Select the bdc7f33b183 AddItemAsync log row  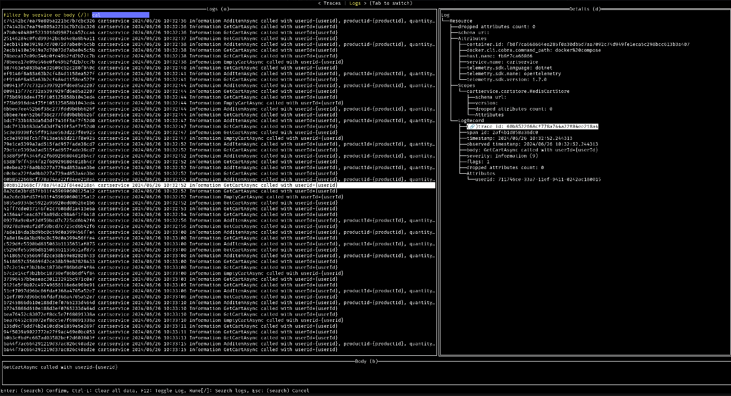219,121
